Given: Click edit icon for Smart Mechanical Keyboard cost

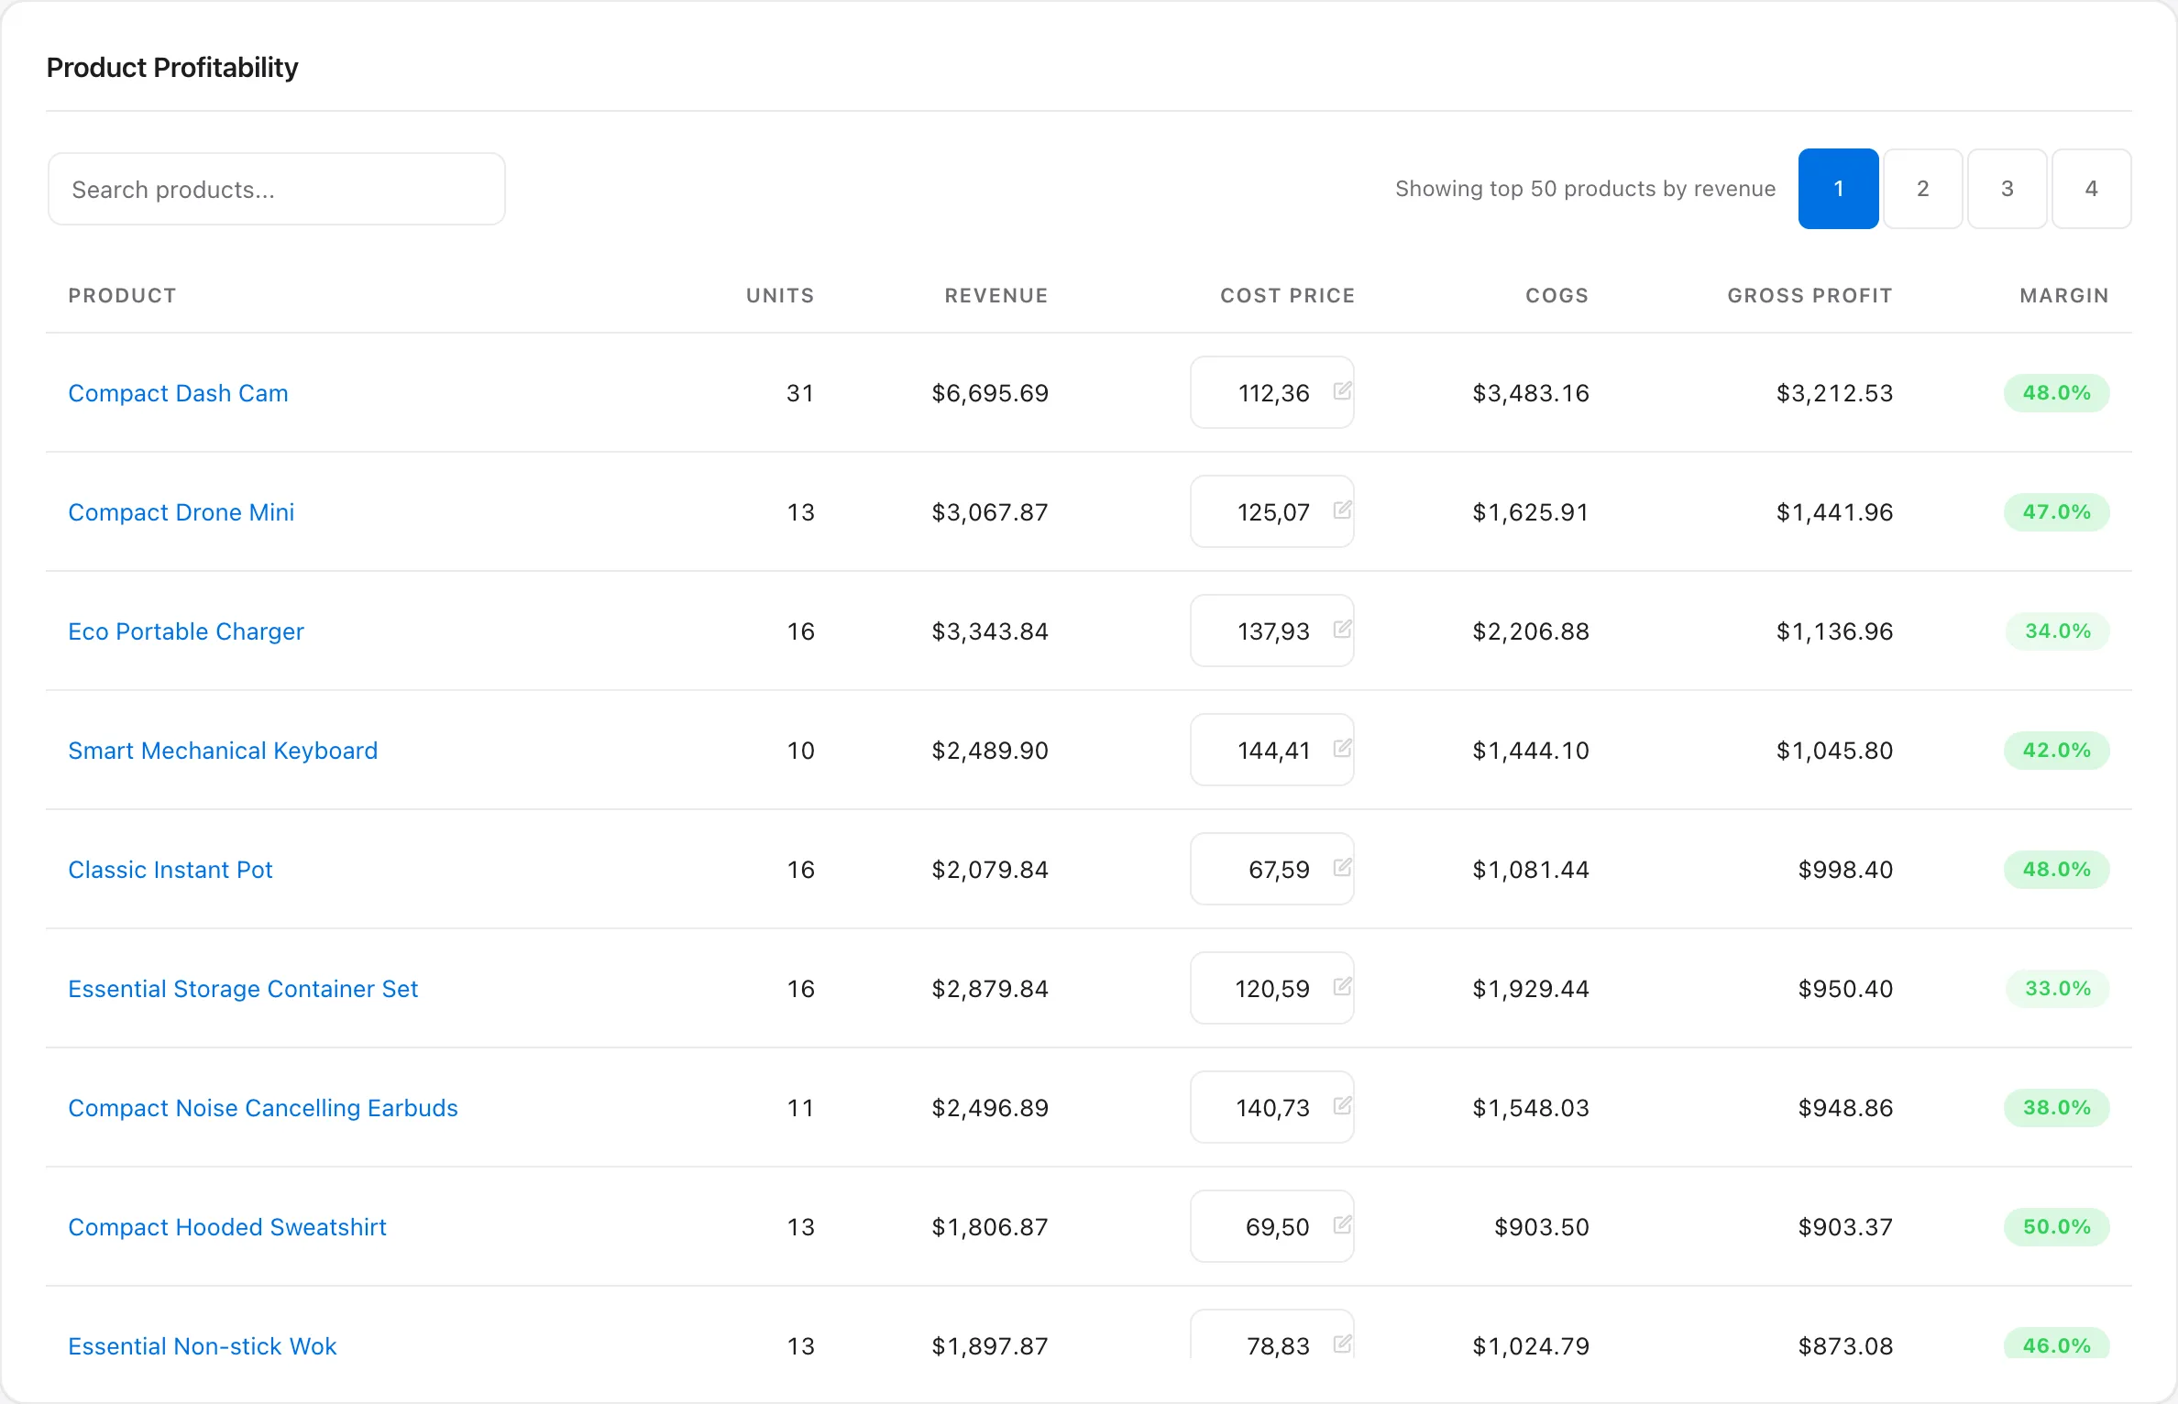Looking at the screenshot, I should [1342, 749].
